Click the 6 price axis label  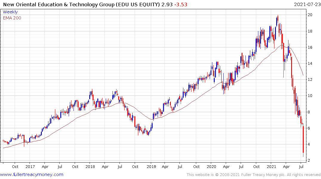[x=309, y=128]
